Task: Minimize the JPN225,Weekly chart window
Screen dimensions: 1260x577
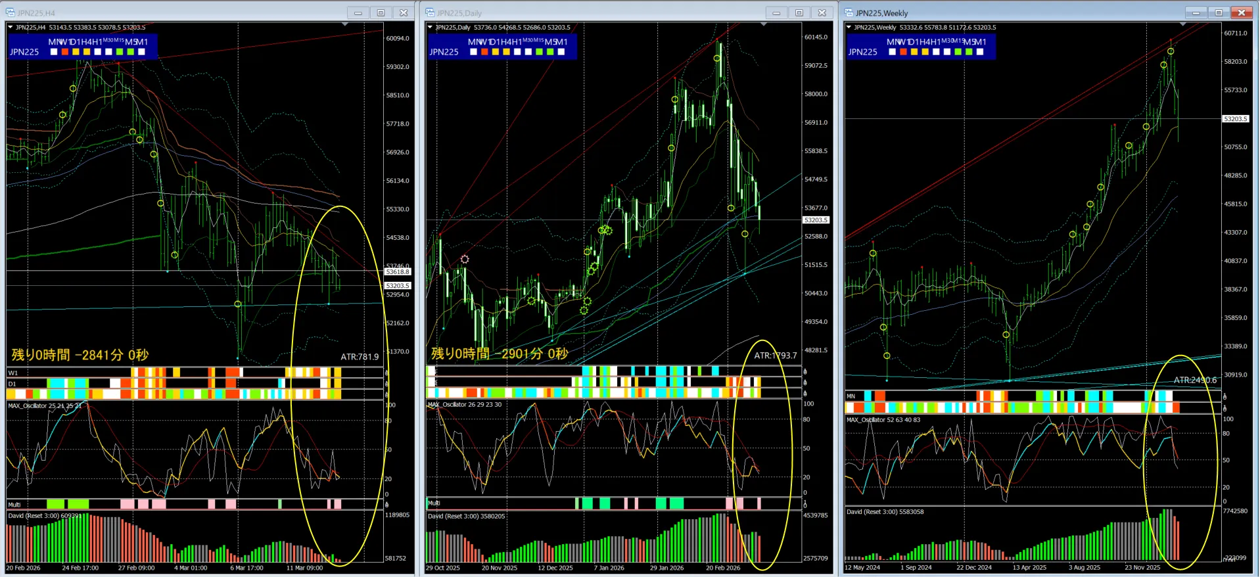Action: pyautogui.click(x=1196, y=12)
